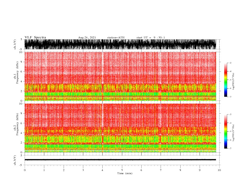Click time axis tick label 8
The image size is (247, 191).
(x=180, y=170)
